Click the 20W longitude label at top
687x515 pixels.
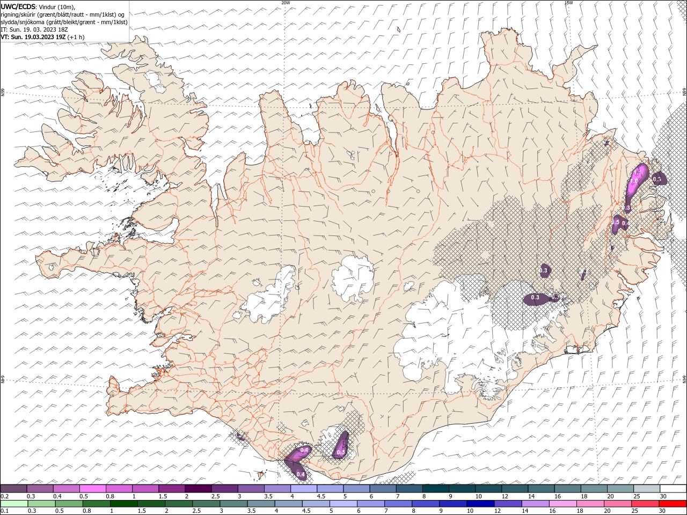tap(286, 3)
